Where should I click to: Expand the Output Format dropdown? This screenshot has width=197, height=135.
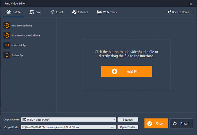(x=113, y=120)
